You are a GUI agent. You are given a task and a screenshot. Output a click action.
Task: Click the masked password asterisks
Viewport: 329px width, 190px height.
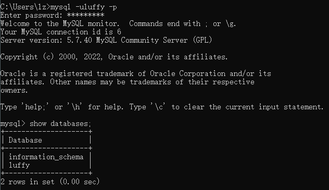(85, 15)
